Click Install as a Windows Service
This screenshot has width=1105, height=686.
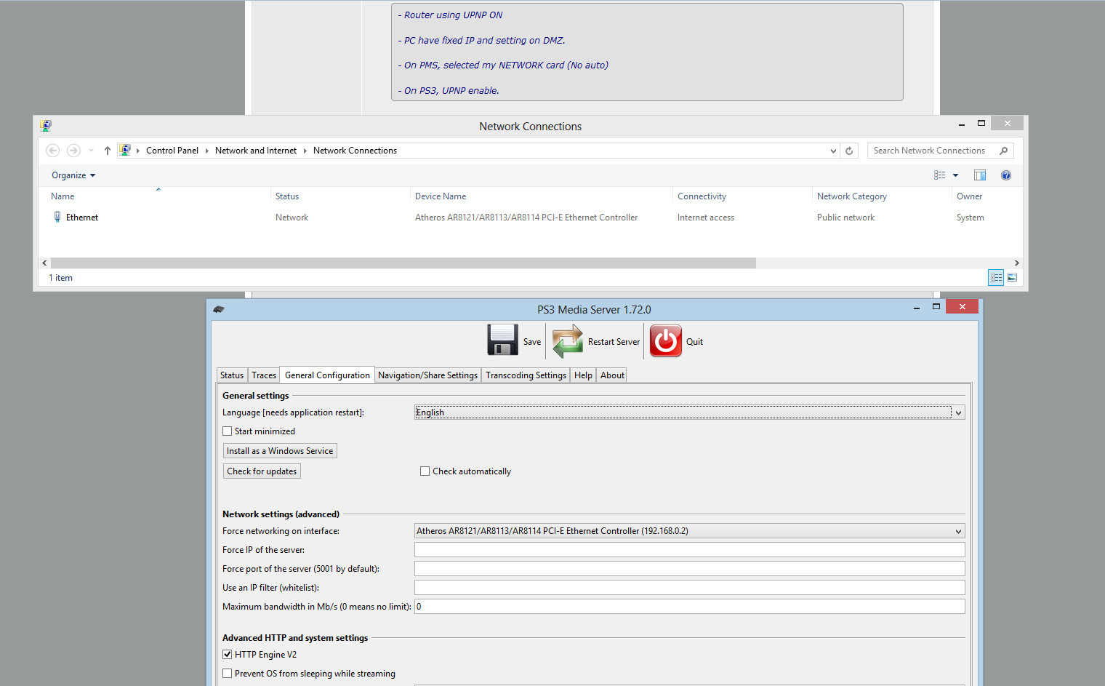280,451
